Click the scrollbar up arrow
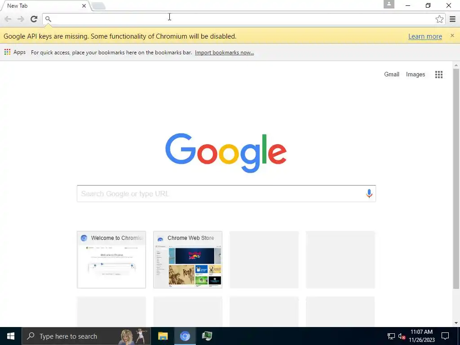This screenshot has height=345, width=460. [x=456, y=65]
